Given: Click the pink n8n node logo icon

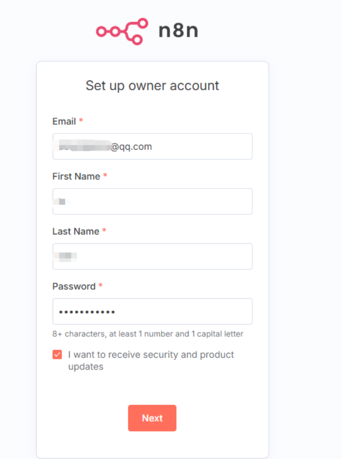Looking at the screenshot, I should 122,31.
